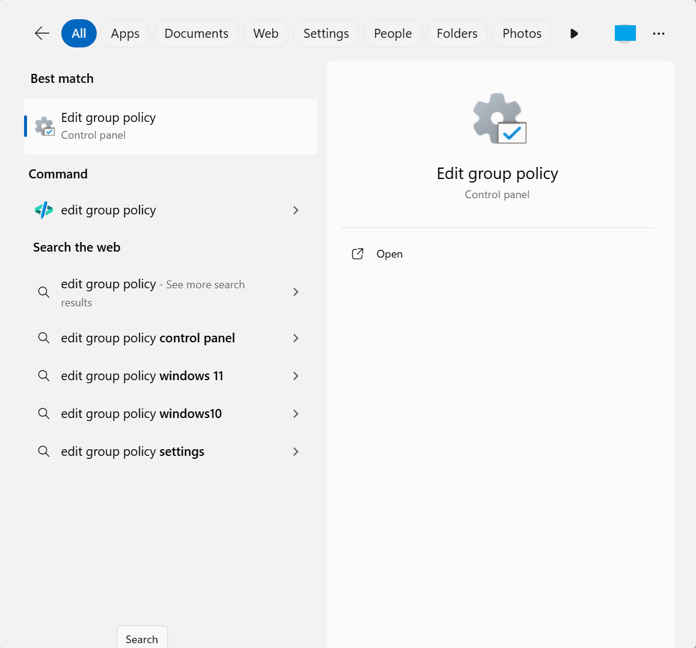The width and height of the screenshot is (696, 648).
Task: Click the gear icon beside Edit group policy result
Action: pyautogui.click(x=44, y=126)
